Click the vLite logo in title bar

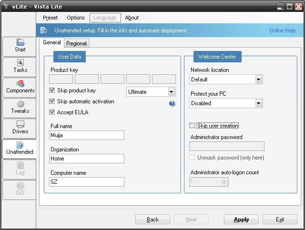point(6,6)
